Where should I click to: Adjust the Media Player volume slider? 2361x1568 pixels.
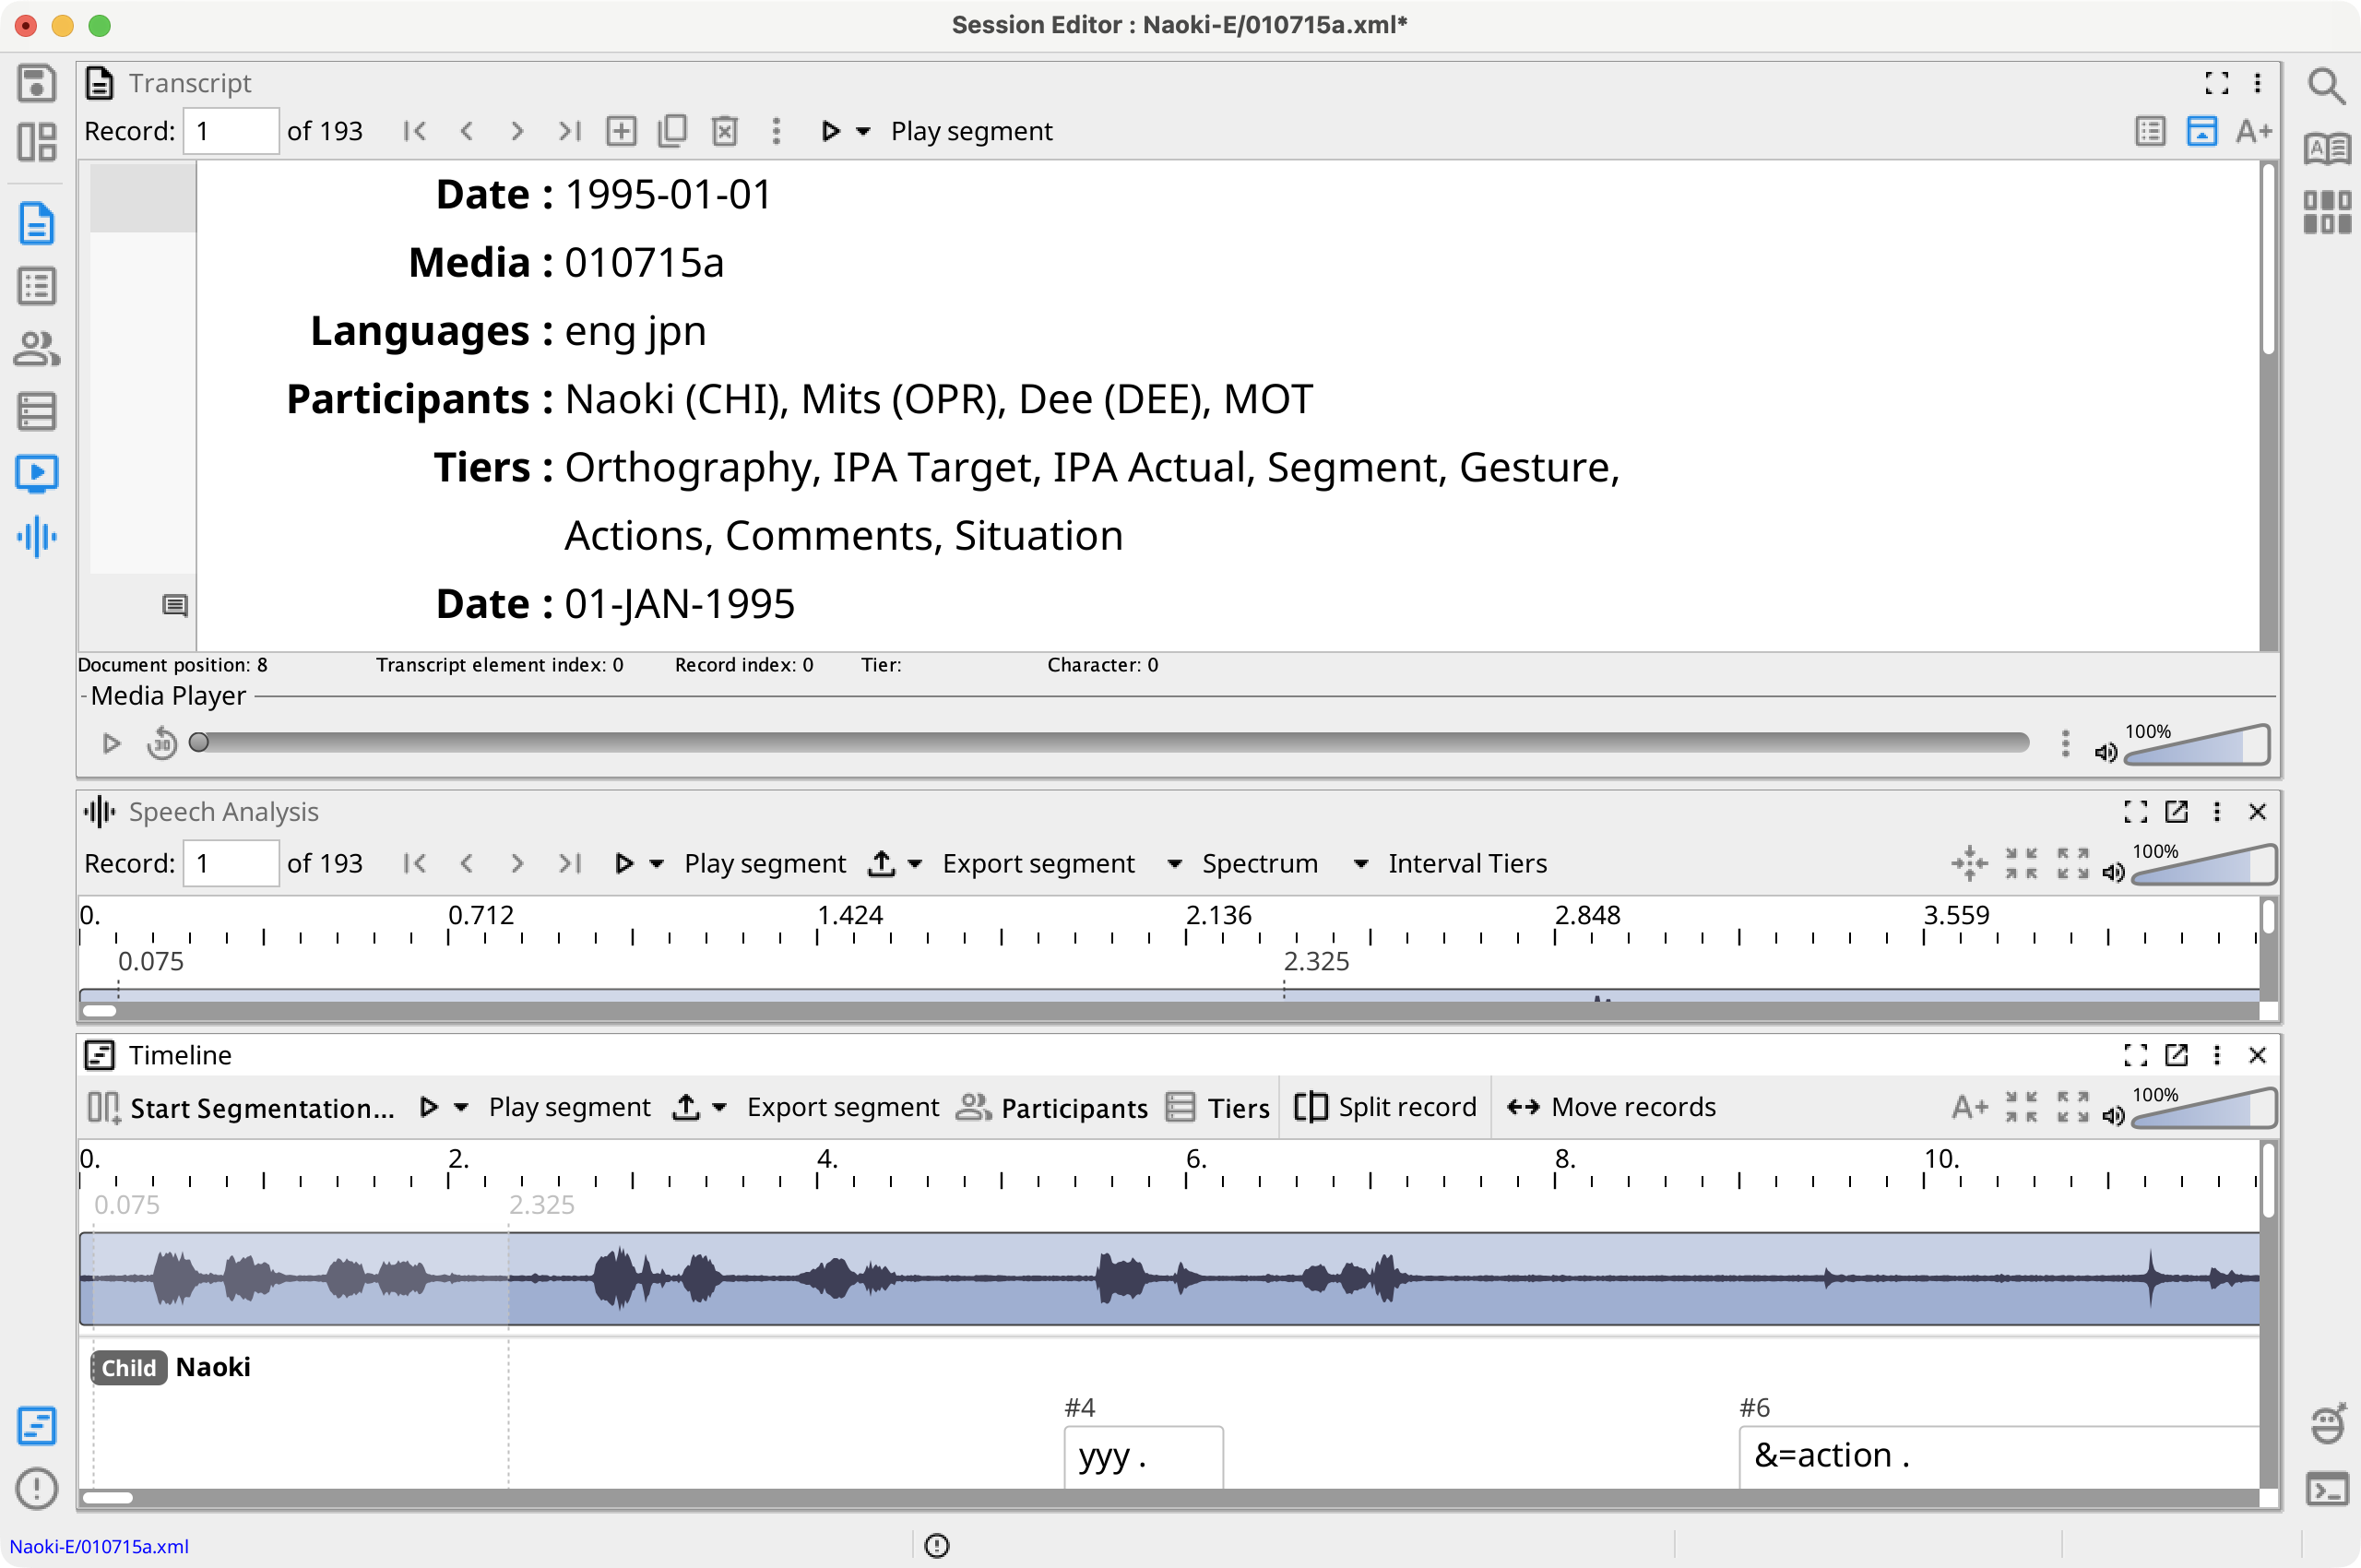click(2197, 746)
